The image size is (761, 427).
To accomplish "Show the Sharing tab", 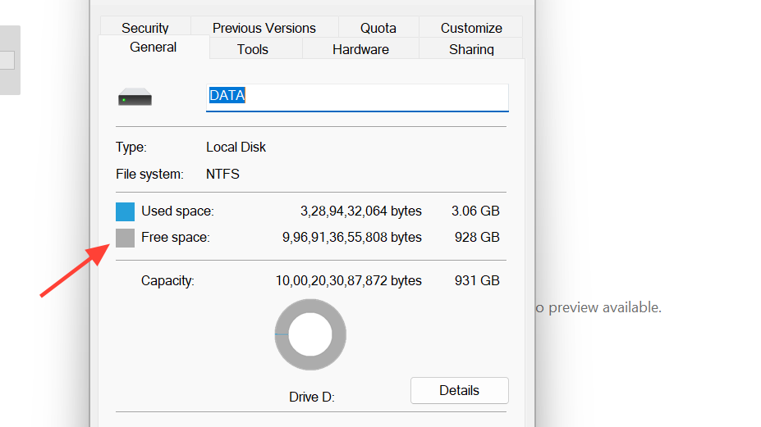I will (471, 49).
